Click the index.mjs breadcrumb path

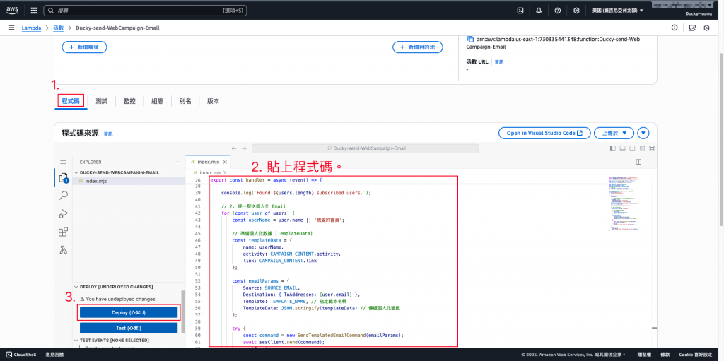pos(209,172)
